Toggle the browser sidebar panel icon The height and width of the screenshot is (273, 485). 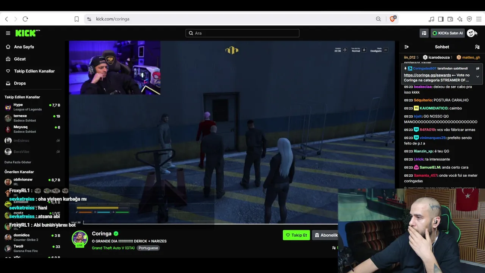tap(441, 19)
